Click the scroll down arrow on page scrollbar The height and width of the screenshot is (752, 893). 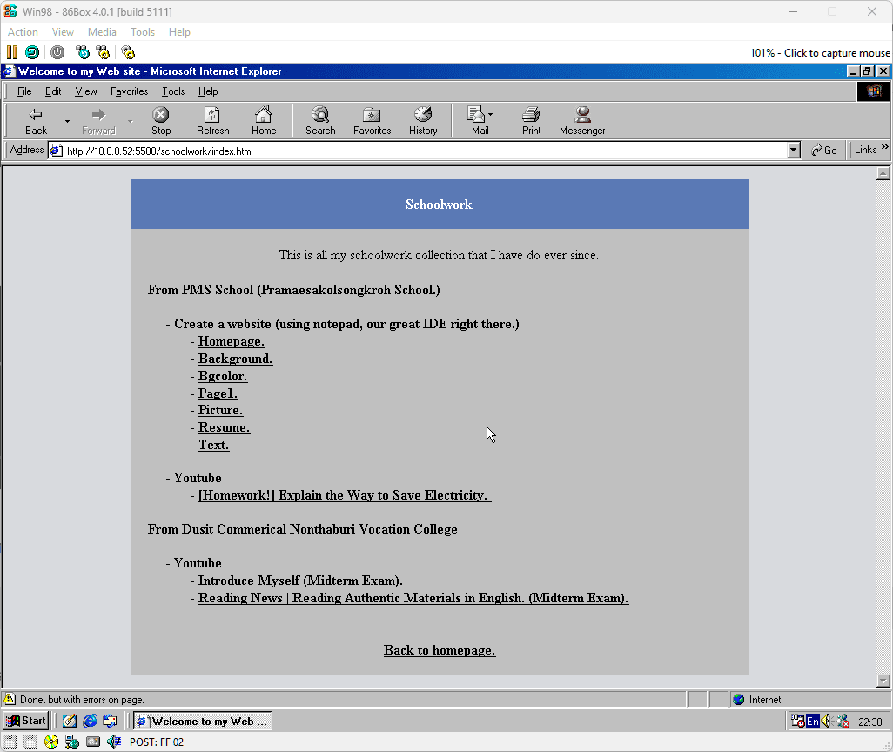(x=883, y=681)
